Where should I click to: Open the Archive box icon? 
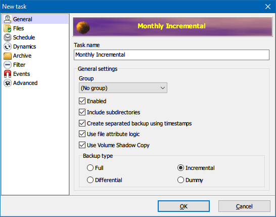tap(8, 56)
